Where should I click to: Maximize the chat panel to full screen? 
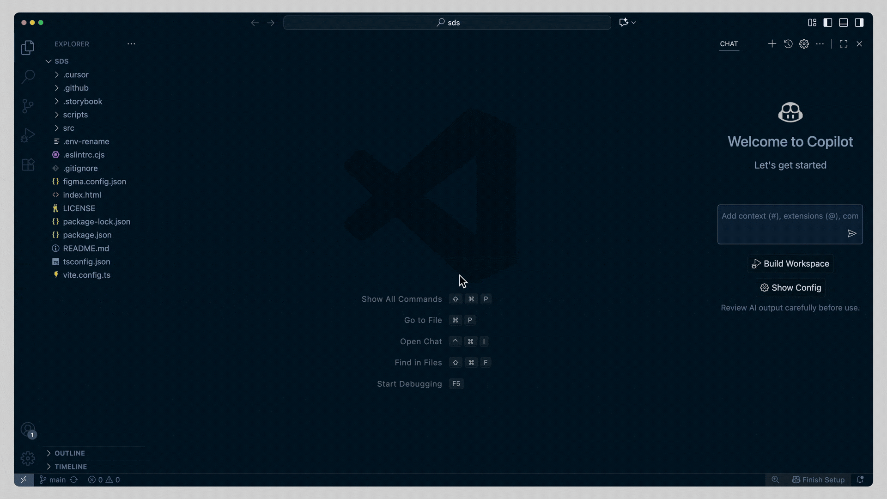coord(843,43)
